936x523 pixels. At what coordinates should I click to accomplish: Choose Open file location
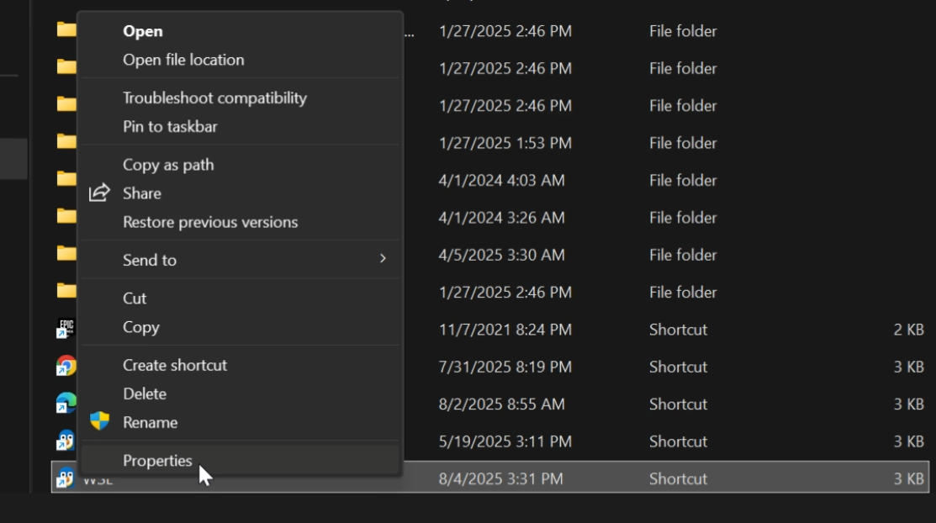pos(183,60)
